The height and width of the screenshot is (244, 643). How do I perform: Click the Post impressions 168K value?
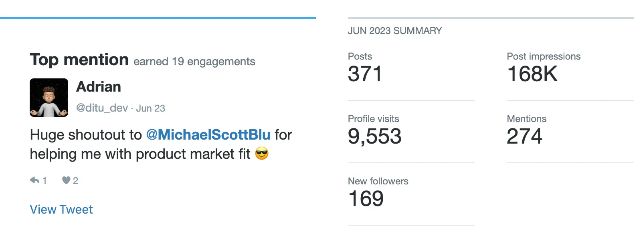[x=532, y=73]
